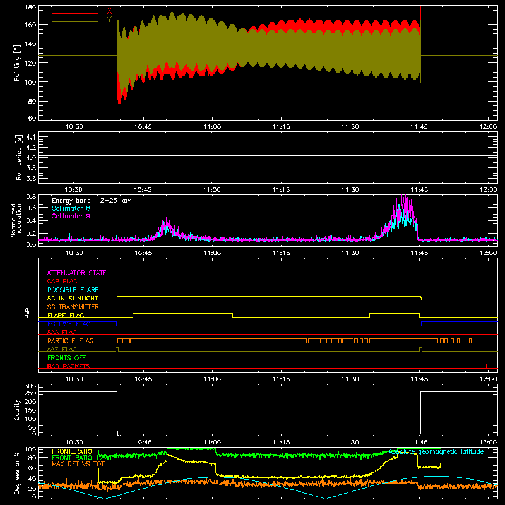Click the 300 value on Quality axis

pos(30,386)
